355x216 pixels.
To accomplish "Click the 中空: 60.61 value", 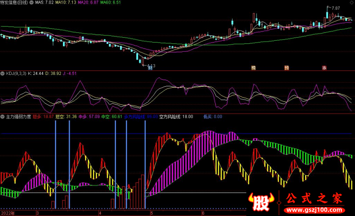I will tap(112, 117).
